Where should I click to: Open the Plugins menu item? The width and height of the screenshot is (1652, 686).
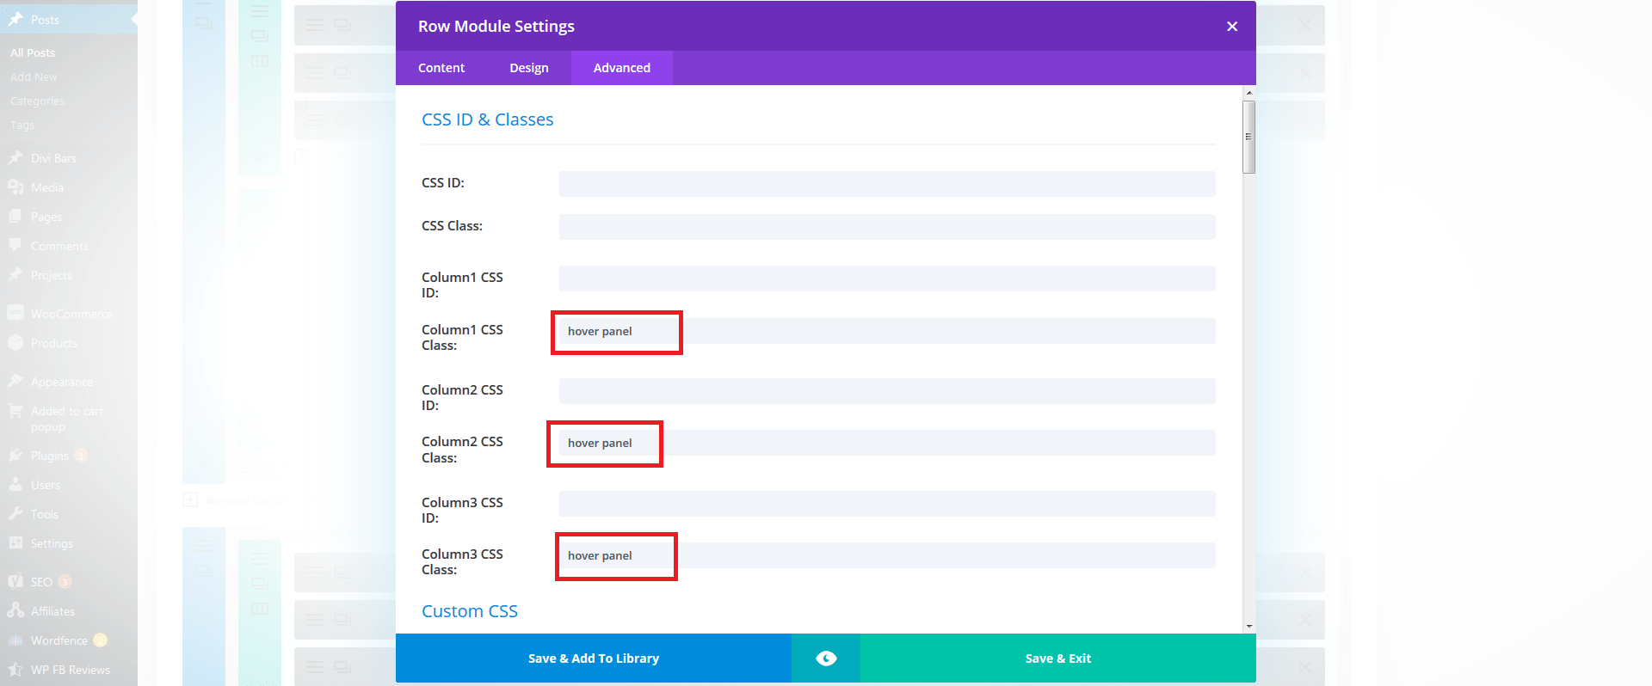point(49,456)
